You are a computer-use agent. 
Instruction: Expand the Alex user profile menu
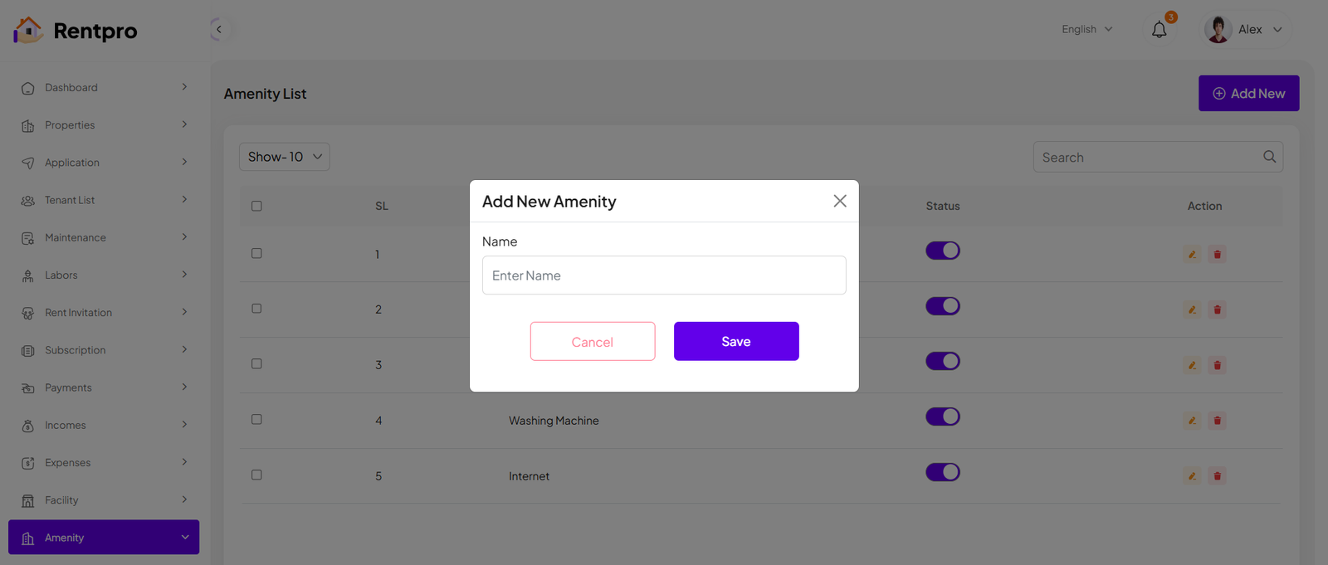(x=1247, y=29)
